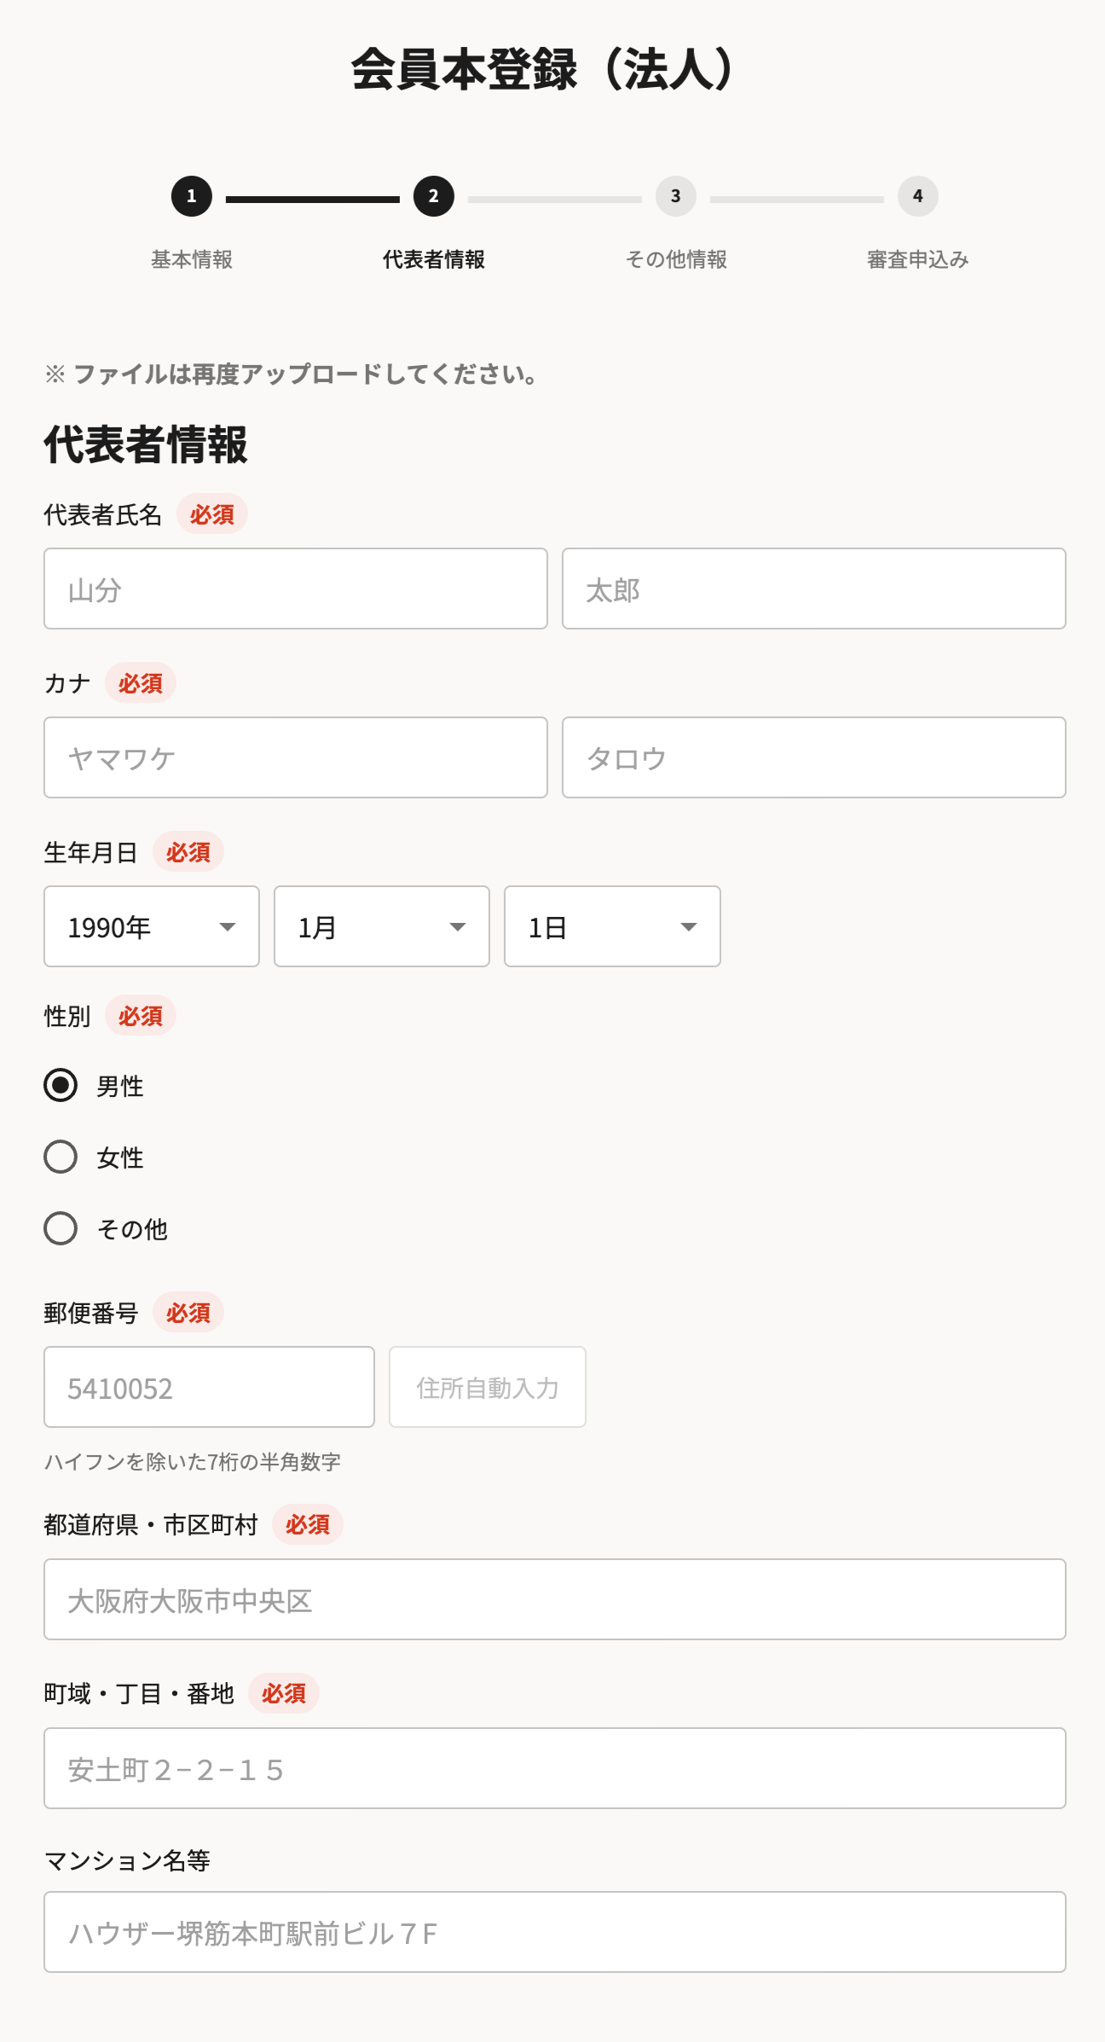The image size is (1105, 2042).
Task: Go to the 基本情報 step label
Action: click(x=192, y=259)
